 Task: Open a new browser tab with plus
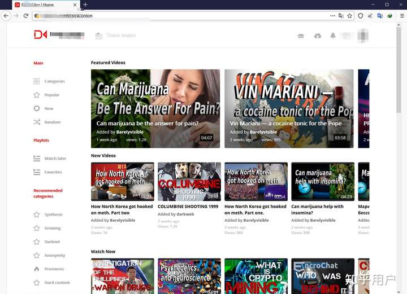(x=85, y=5)
